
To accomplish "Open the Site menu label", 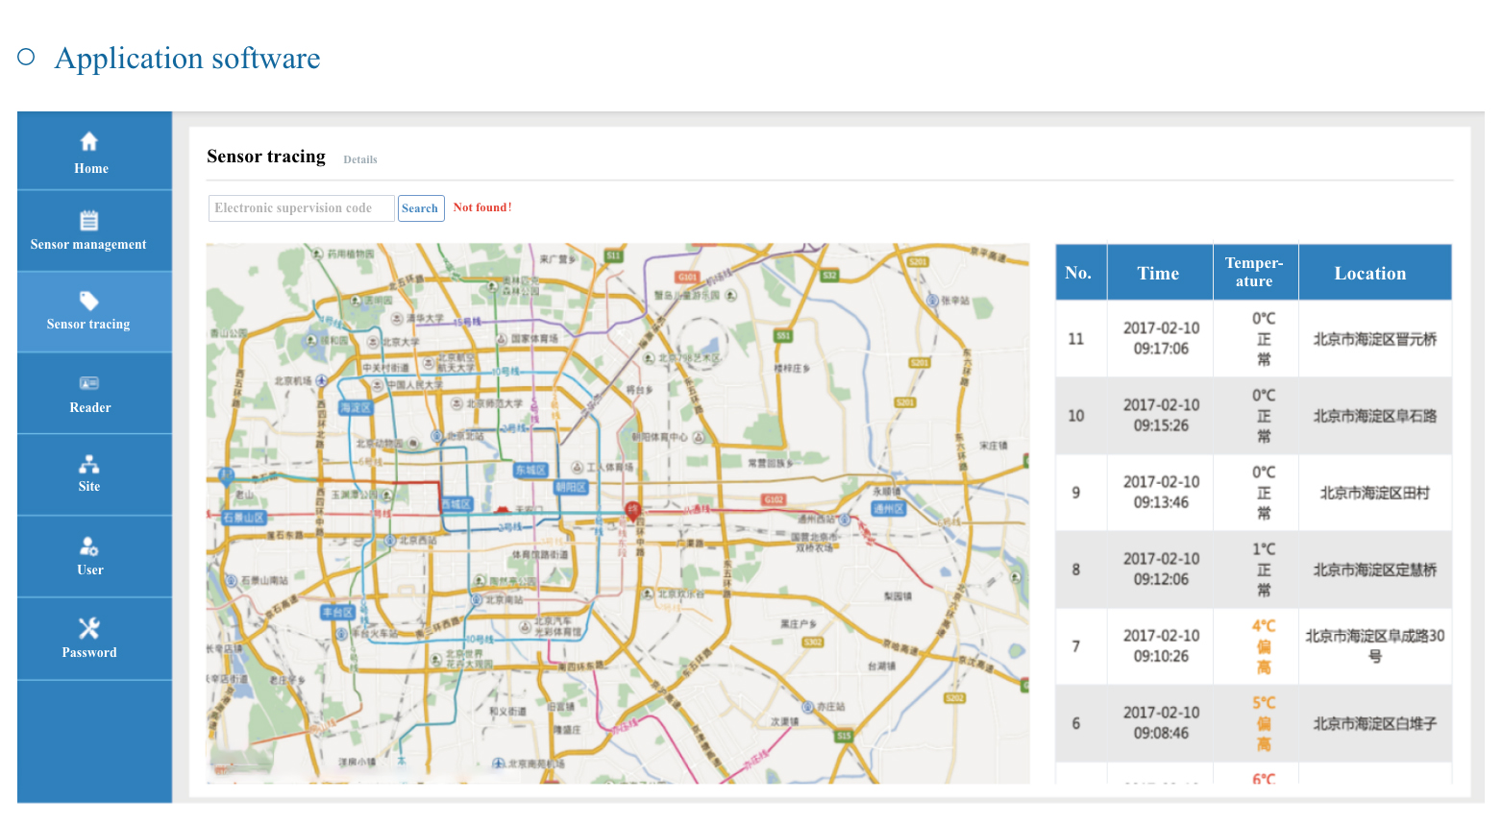I will 89,487.
